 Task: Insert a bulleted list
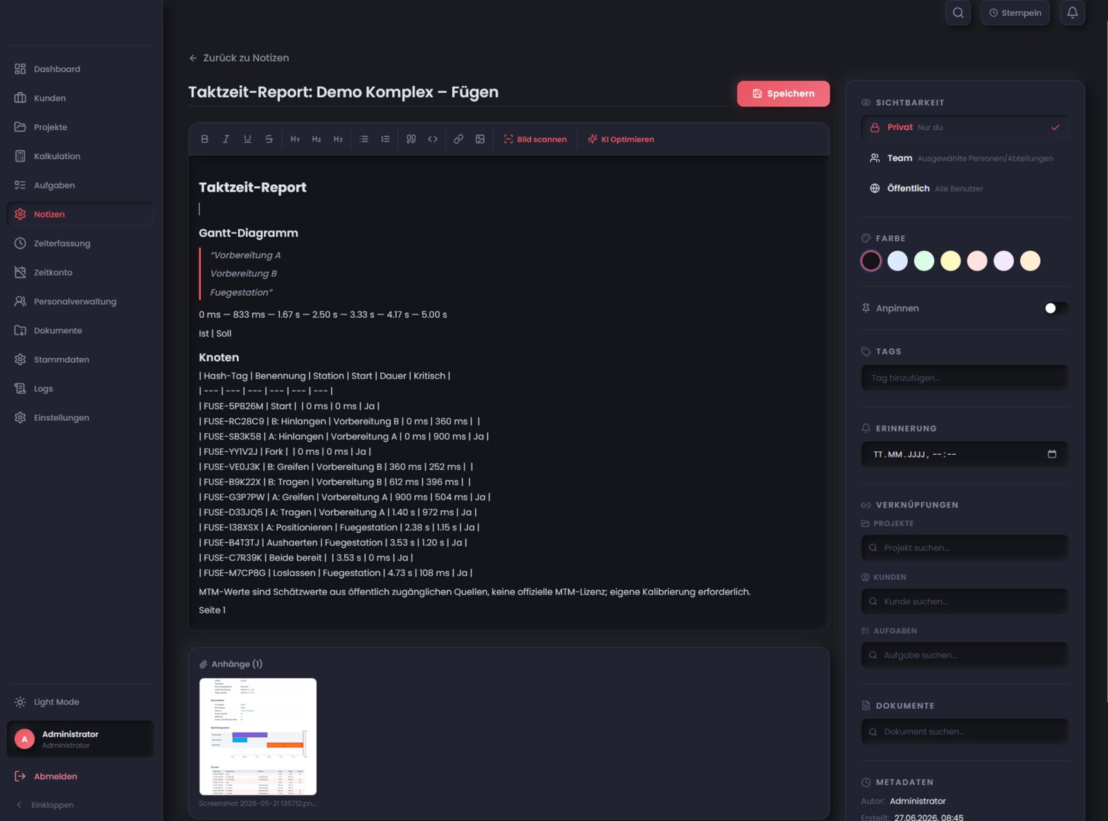click(x=364, y=139)
